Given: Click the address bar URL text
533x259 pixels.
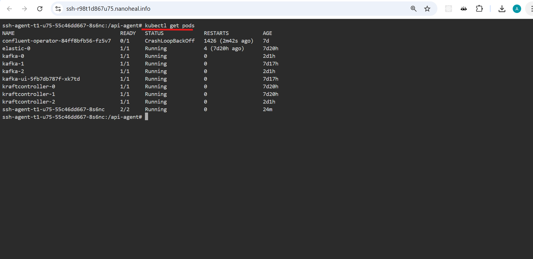Looking at the screenshot, I should 108,9.
